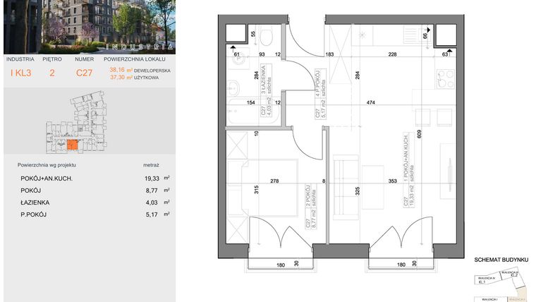Click the bathtub symbol in the bathroom

coord(253,111)
